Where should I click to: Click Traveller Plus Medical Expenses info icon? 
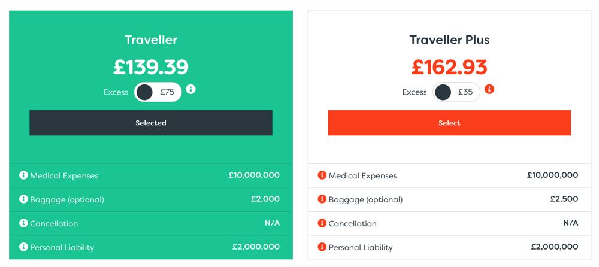coord(322,175)
